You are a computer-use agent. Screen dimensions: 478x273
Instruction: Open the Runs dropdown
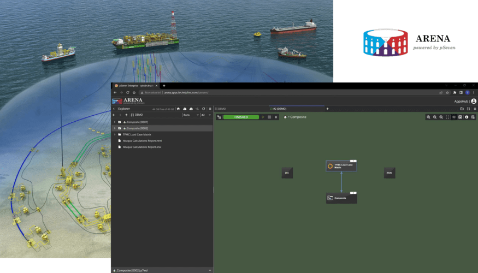point(191,115)
